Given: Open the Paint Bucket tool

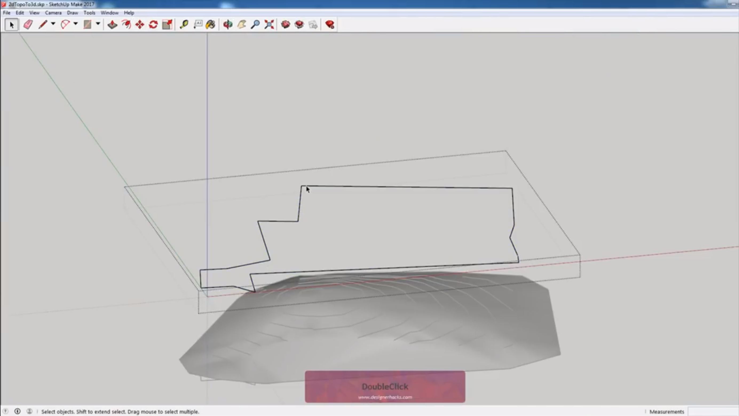Looking at the screenshot, I should pos(211,25).
